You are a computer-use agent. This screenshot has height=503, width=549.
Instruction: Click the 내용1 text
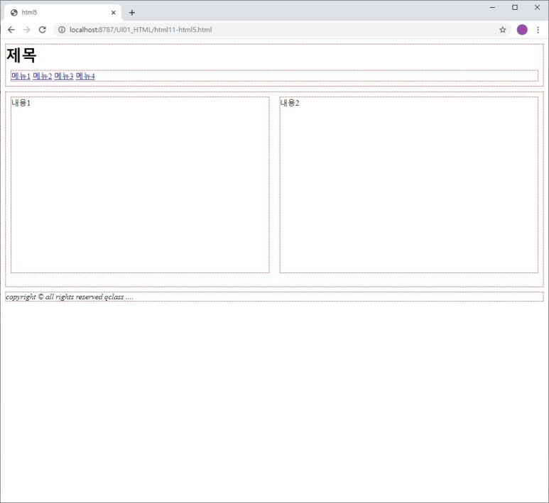click(x=21, y=103)
